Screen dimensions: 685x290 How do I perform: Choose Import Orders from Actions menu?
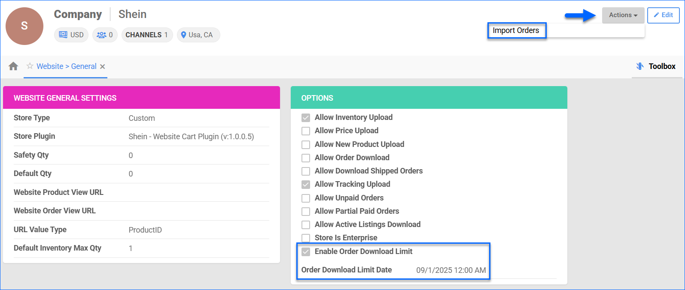tap(516, 30)
